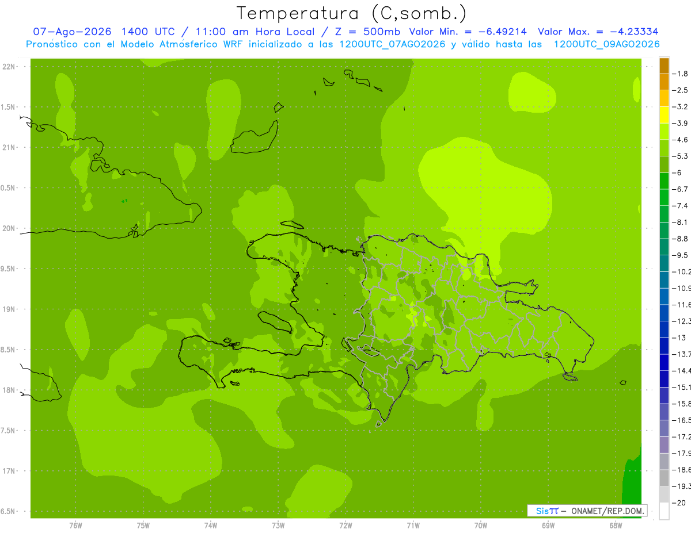The height and width of the screenshot is (533, 691).
Task: Click the '19N' latitude label
Action: click(x=9, y=309)
